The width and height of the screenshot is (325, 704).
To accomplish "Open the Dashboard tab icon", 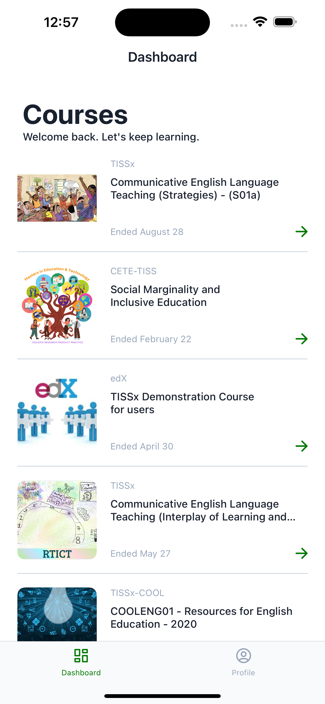I will tap(81, 655).
